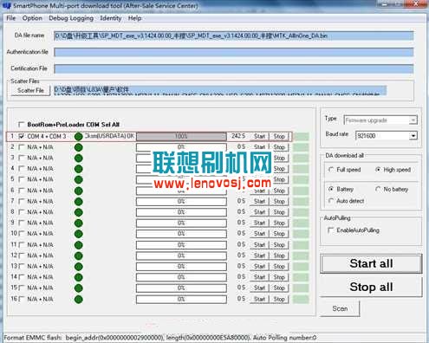Open the Identity menu
429x343 pixels.
(111, 18)
